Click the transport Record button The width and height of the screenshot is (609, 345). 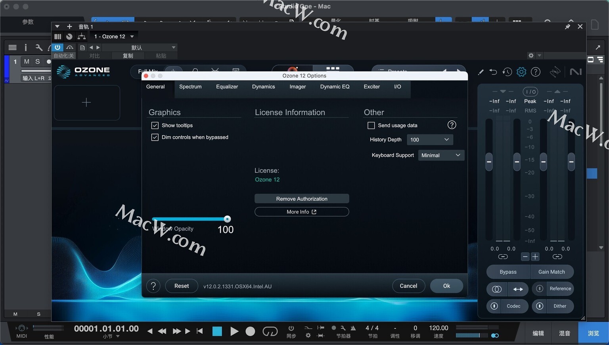(x=250, y=331)
